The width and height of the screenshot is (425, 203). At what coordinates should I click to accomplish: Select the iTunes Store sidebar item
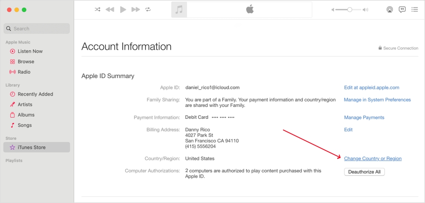pyautogui.click(x=31, y=147)
